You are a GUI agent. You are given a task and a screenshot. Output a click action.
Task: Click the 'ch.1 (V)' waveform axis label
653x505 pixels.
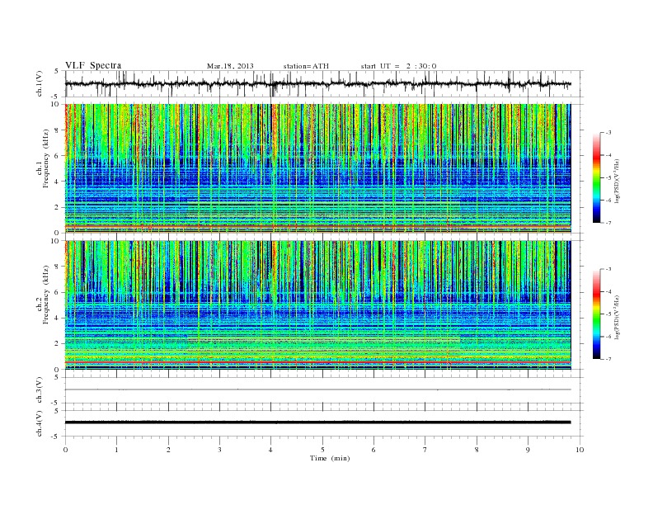tap(39, 83)
